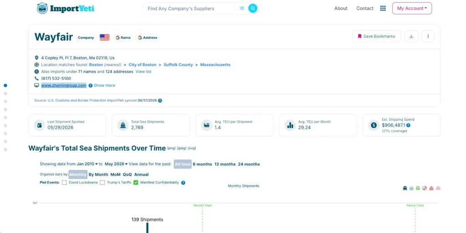Image resolution: width=466 pixels, height=233 pixels.
Task: Organize bars by MoM
Action: click(x=115, y=174)
